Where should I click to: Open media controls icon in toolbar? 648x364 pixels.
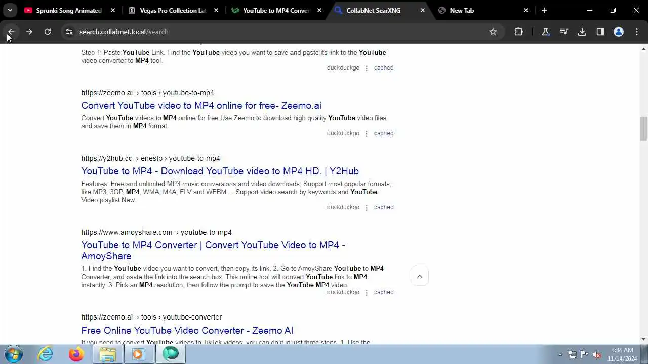(564, 32)
